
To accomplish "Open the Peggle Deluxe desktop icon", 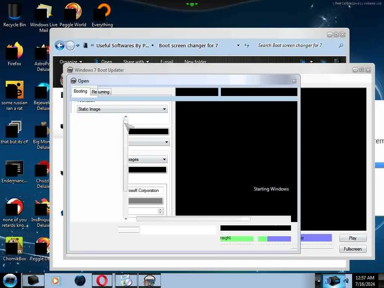I will [40, 249].
